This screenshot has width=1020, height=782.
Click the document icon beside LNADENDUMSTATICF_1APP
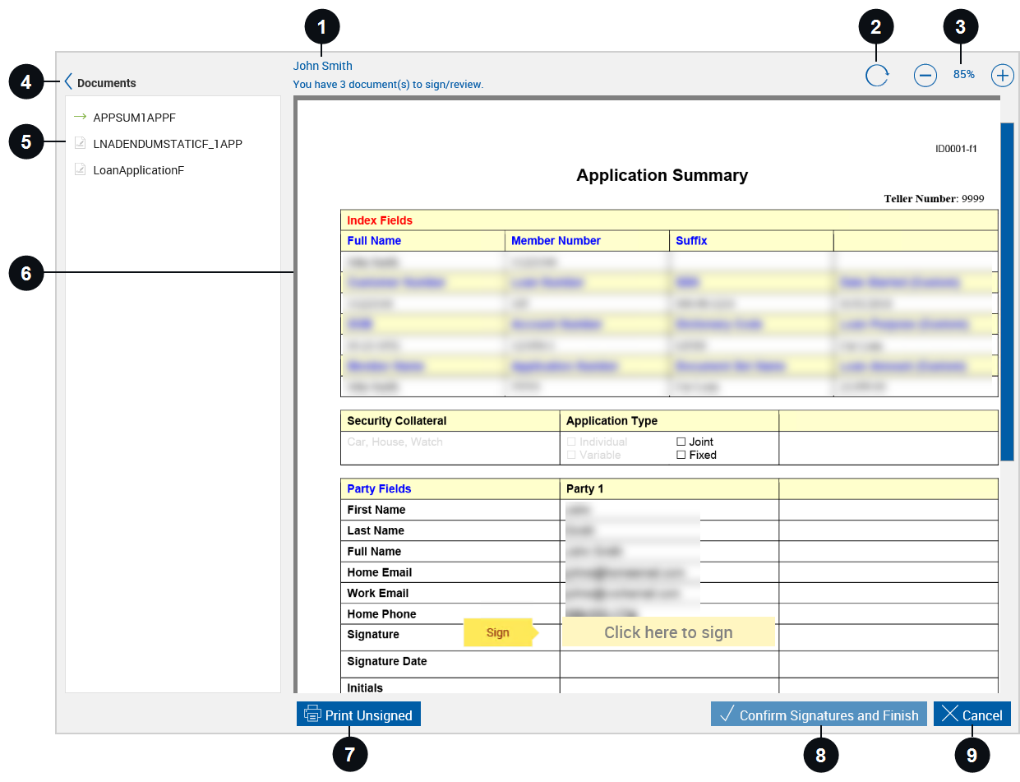[80, 143]
